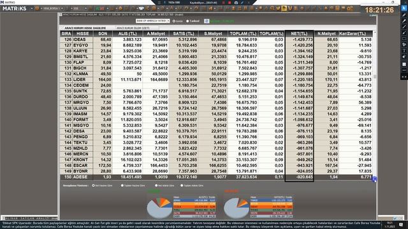Select the CEOEM stock row
The width and height of the screenshot is (408, 229).
tap(216, 85)
